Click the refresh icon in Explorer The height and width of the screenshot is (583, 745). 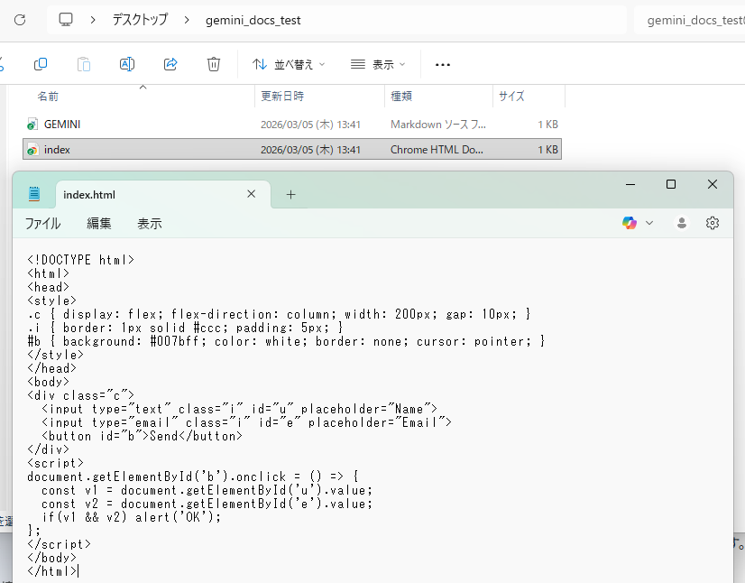[x=20, y=20]
